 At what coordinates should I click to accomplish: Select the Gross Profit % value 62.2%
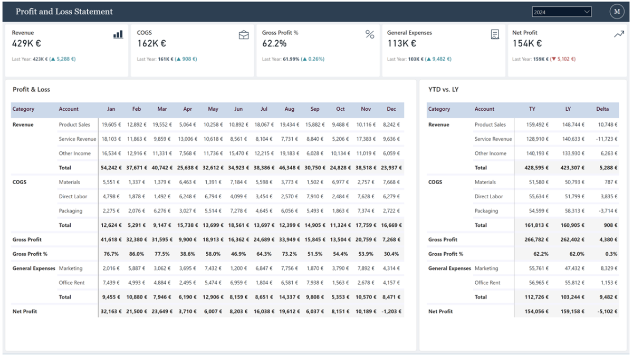pos(273,43)
